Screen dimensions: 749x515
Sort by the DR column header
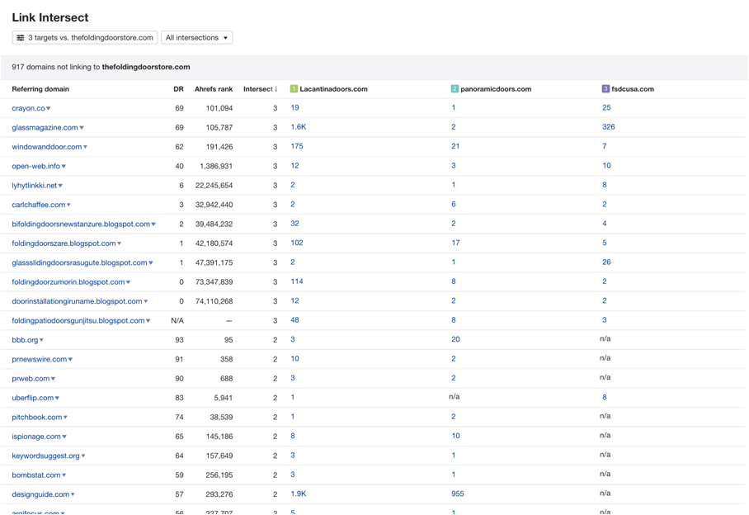pyautogui.click(x=179, y=89)
